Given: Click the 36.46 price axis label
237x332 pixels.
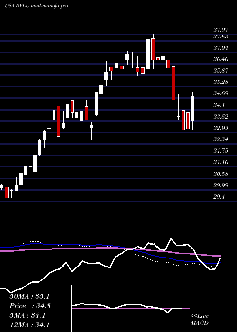Looking at the screenshot, I should click(220, 59).
